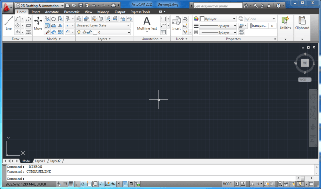Toggle Quick Properties in status bar

[131, 184]
